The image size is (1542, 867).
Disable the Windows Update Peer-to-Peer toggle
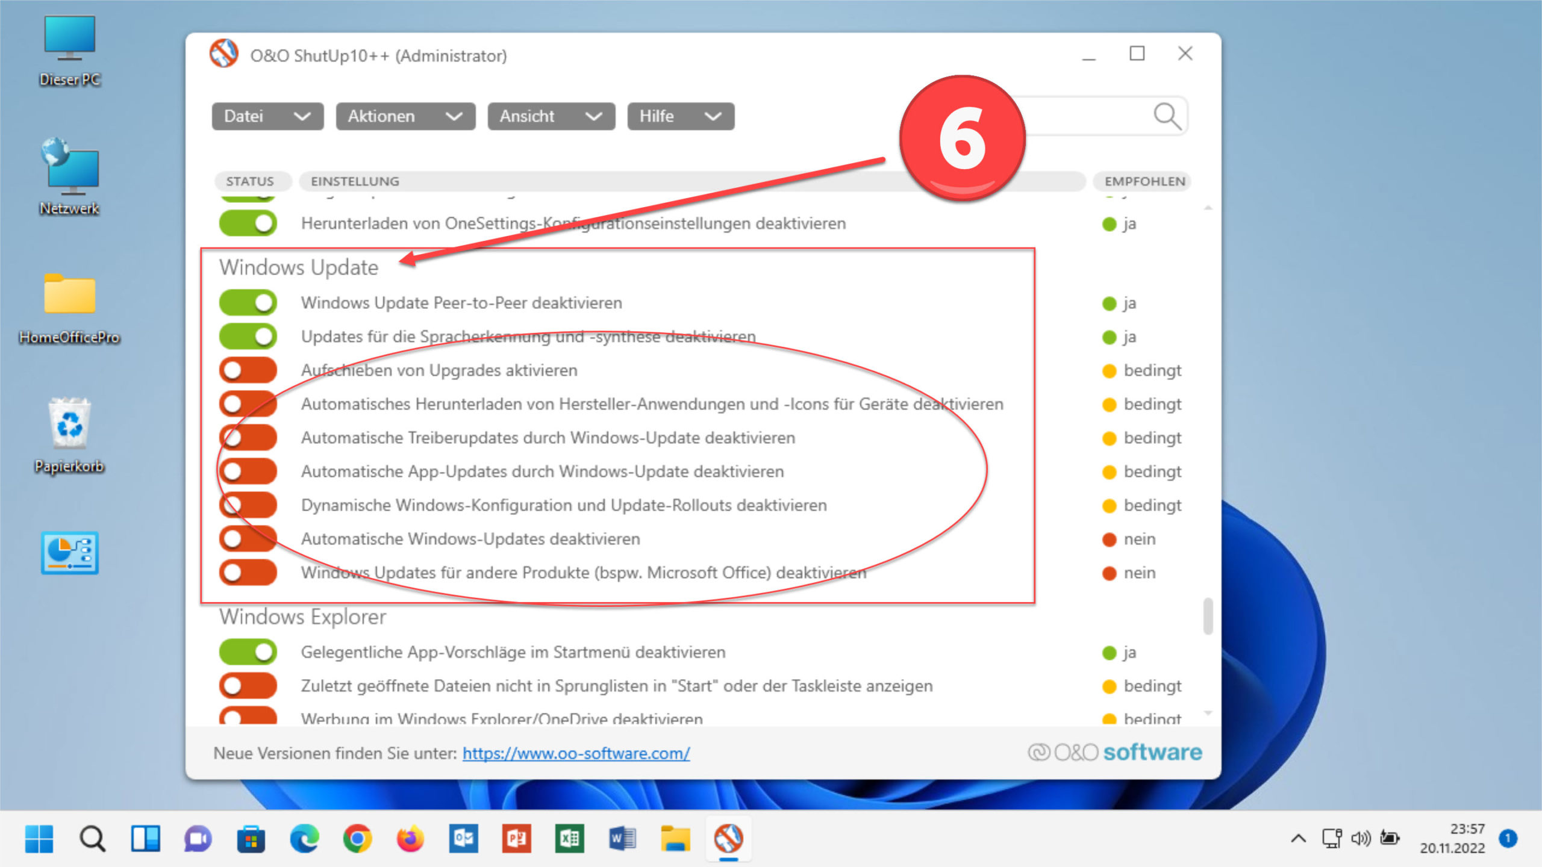coord(248,303)
